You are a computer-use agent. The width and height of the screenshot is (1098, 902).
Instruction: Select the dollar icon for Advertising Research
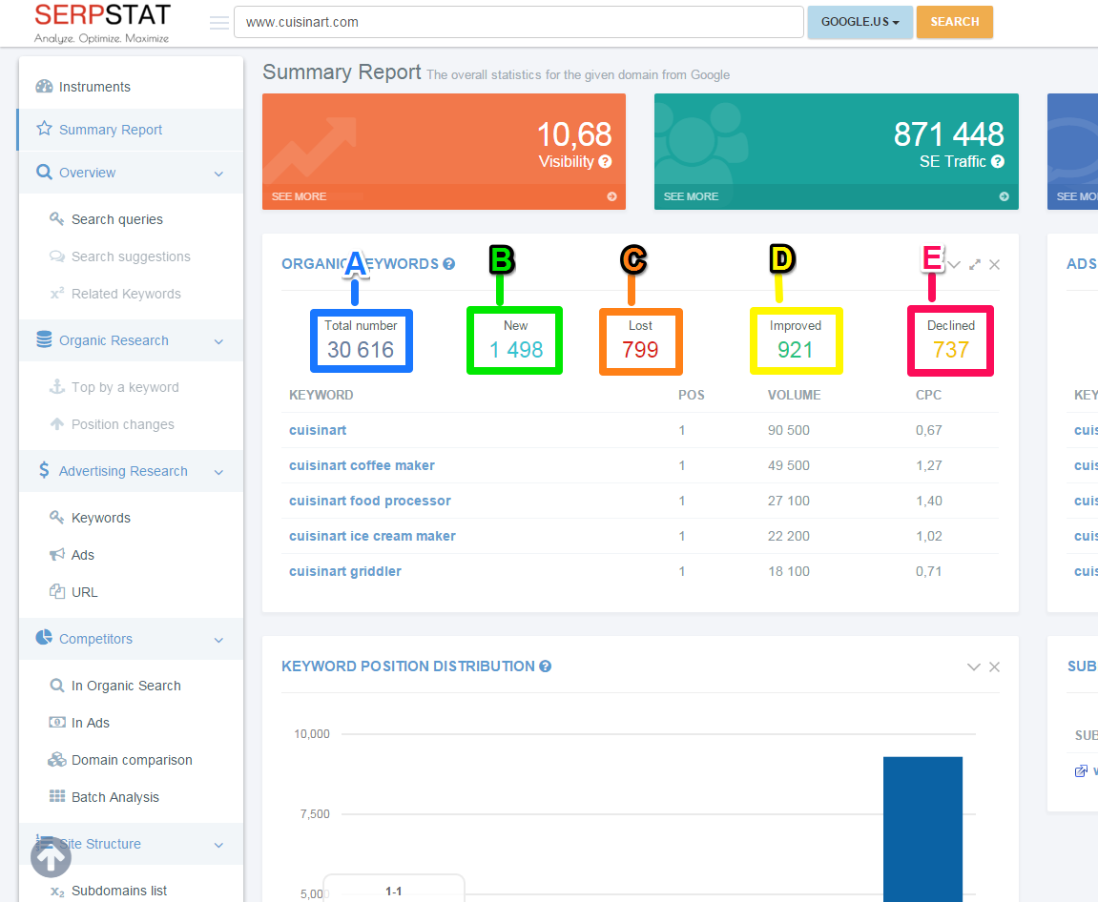click(x=43, y=470)
